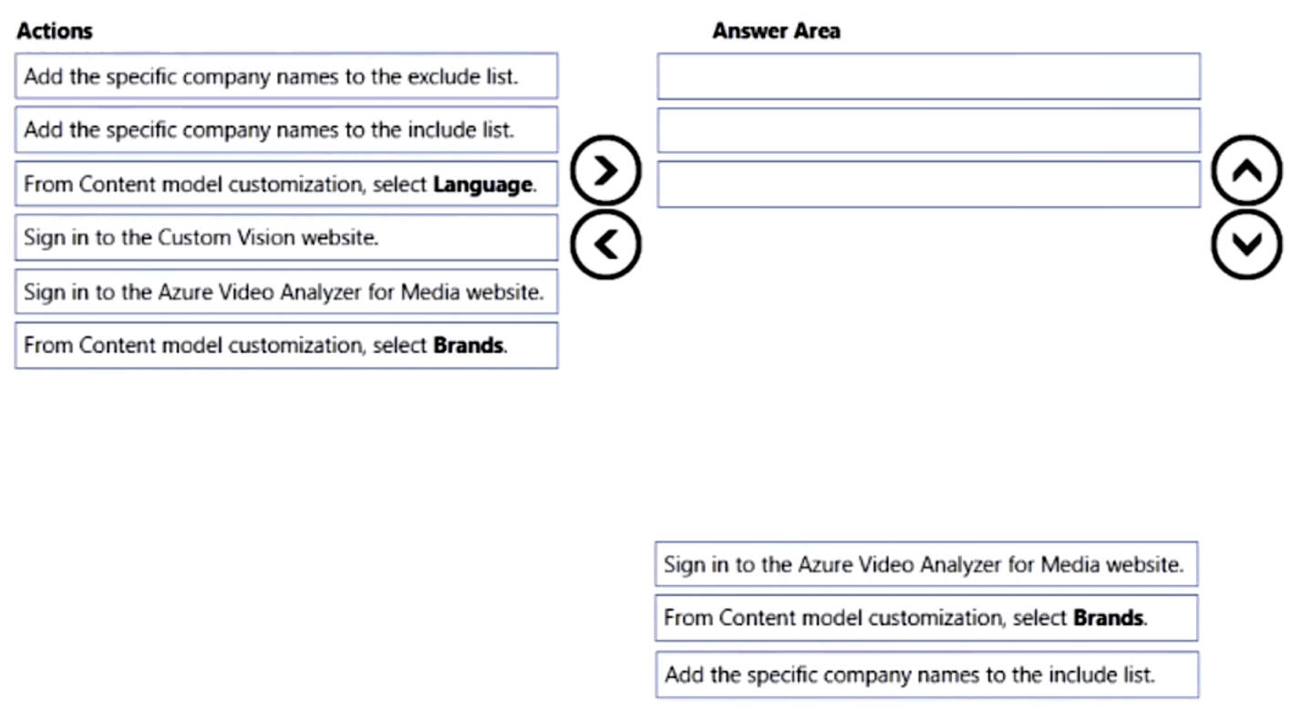Select the placed 'include list' answer item
The height and width of the screenshot is (710, 1291).
point(926,674)
